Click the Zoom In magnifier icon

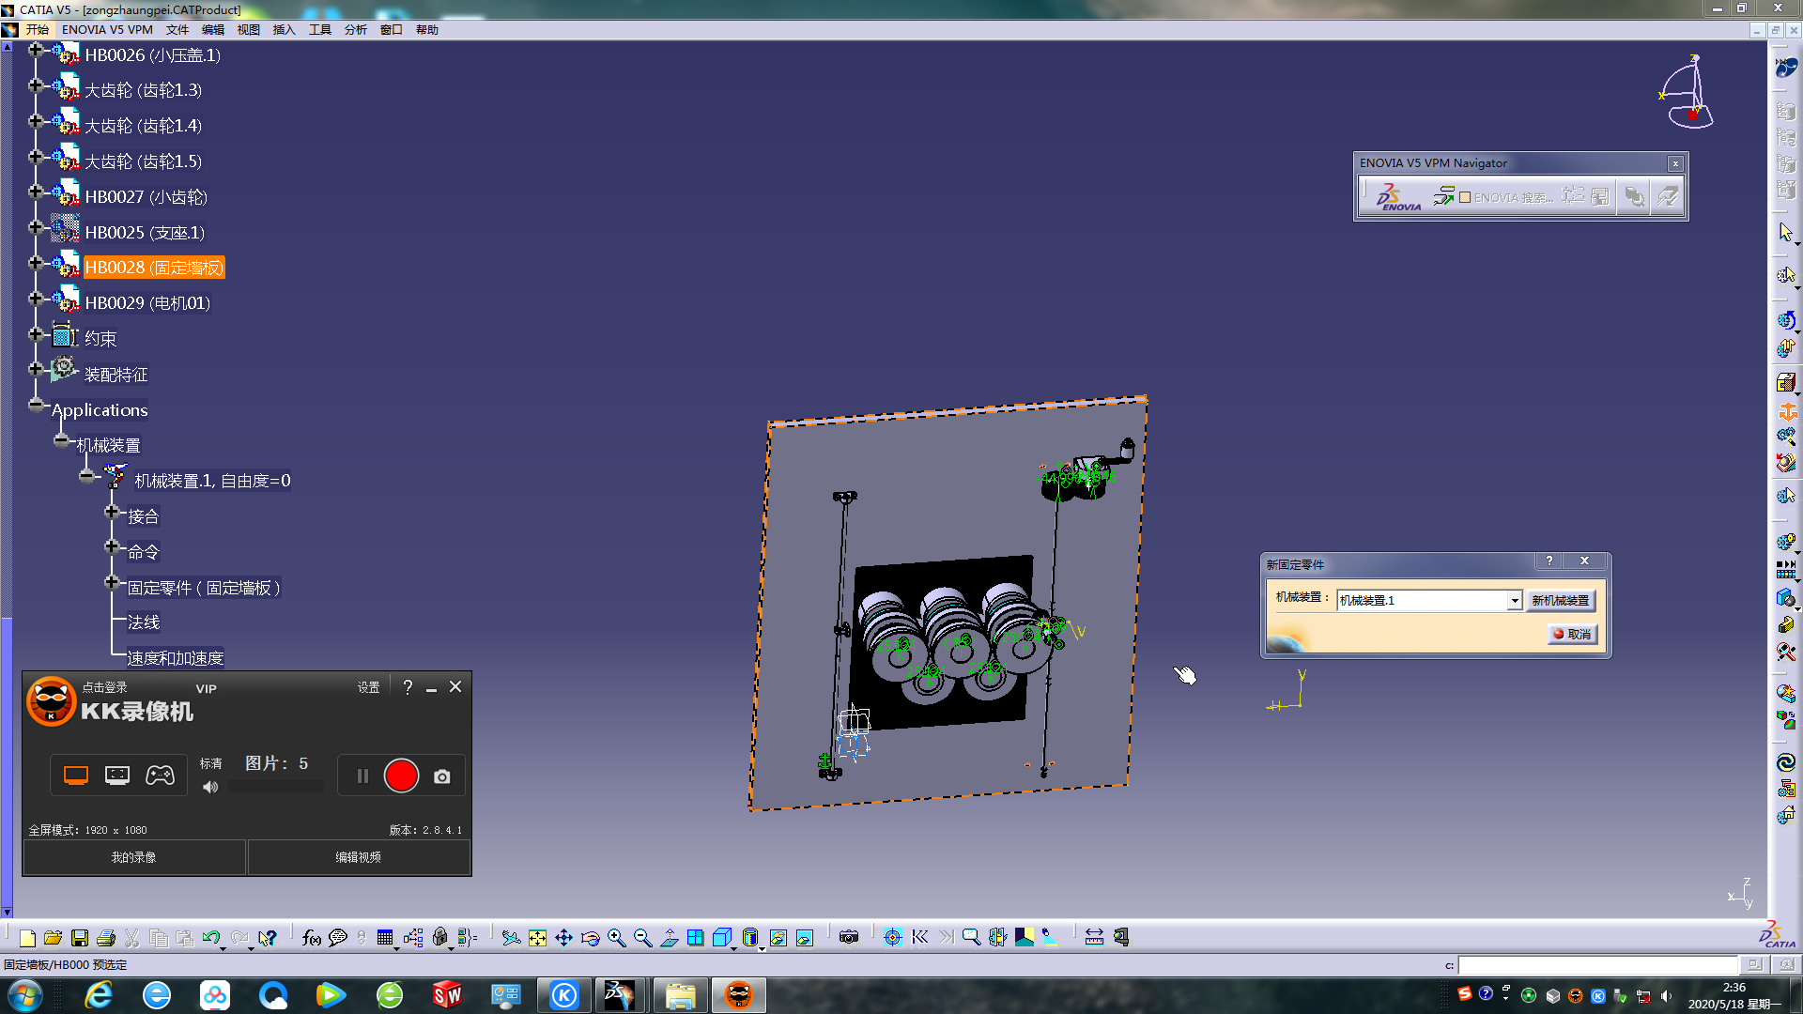pyautogui.click(x=616, y=938)
